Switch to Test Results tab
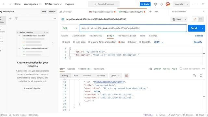 point(98,69)
